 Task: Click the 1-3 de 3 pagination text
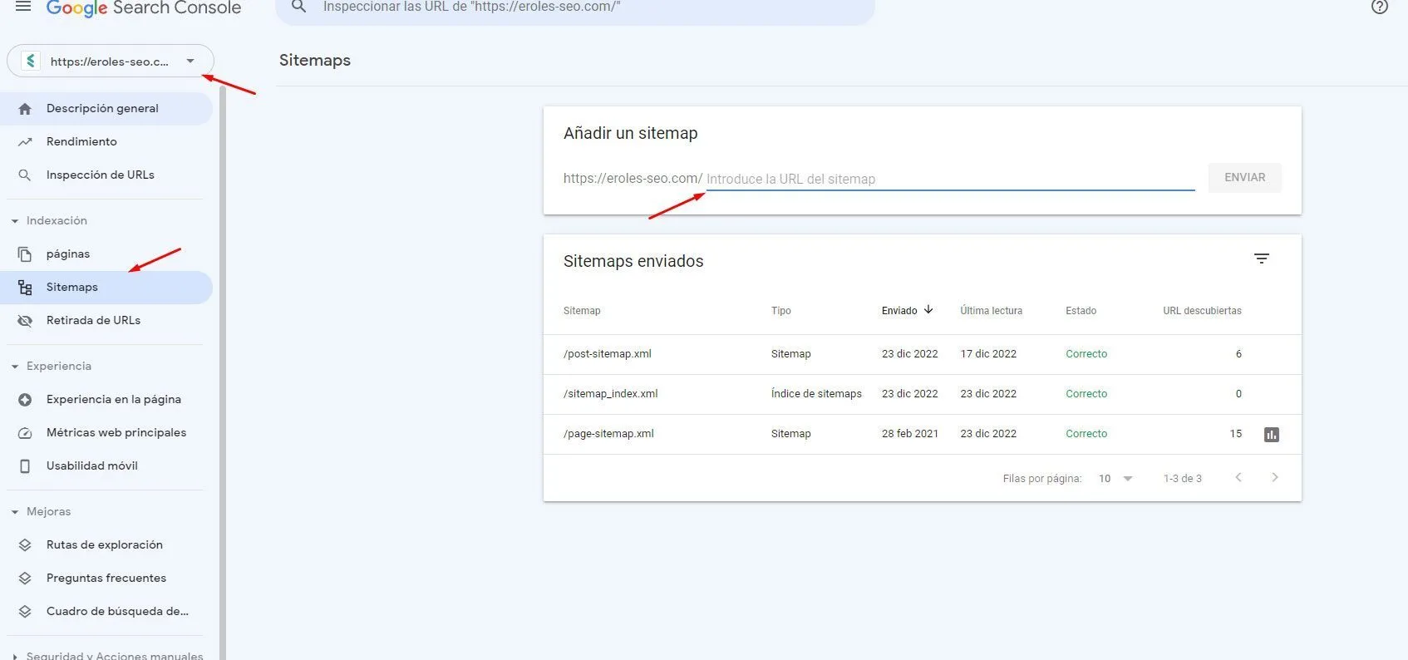tap(1183, 479)
